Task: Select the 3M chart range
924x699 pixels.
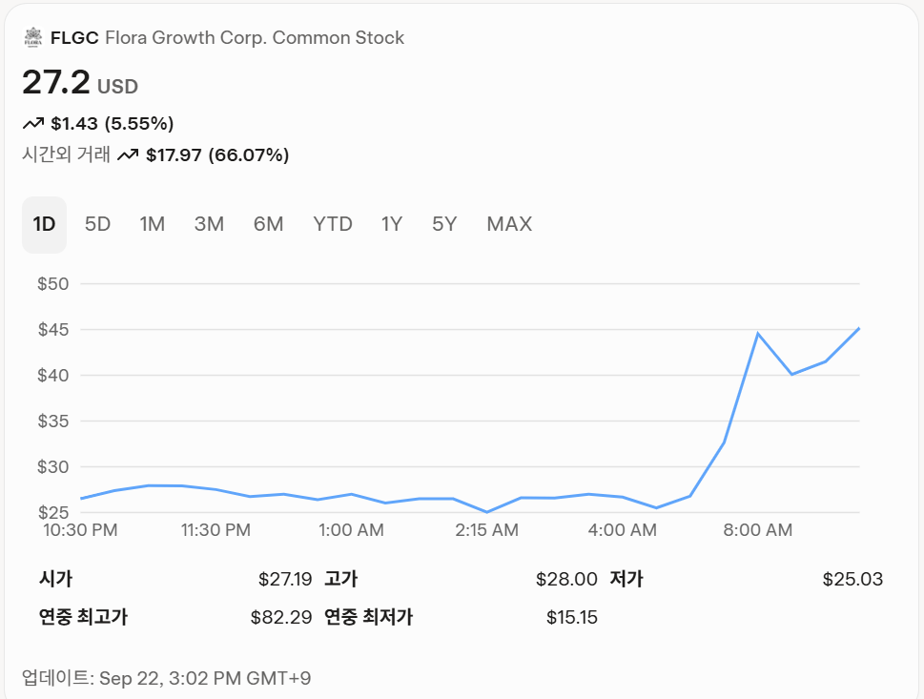Action: point(209,224)
